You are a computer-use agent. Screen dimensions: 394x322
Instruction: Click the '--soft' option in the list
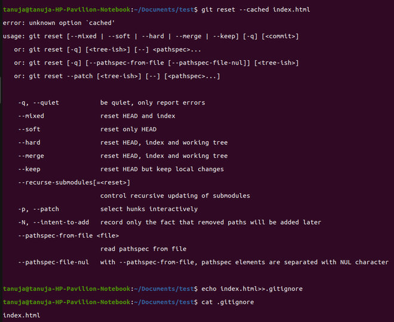(x=29, y=129)
